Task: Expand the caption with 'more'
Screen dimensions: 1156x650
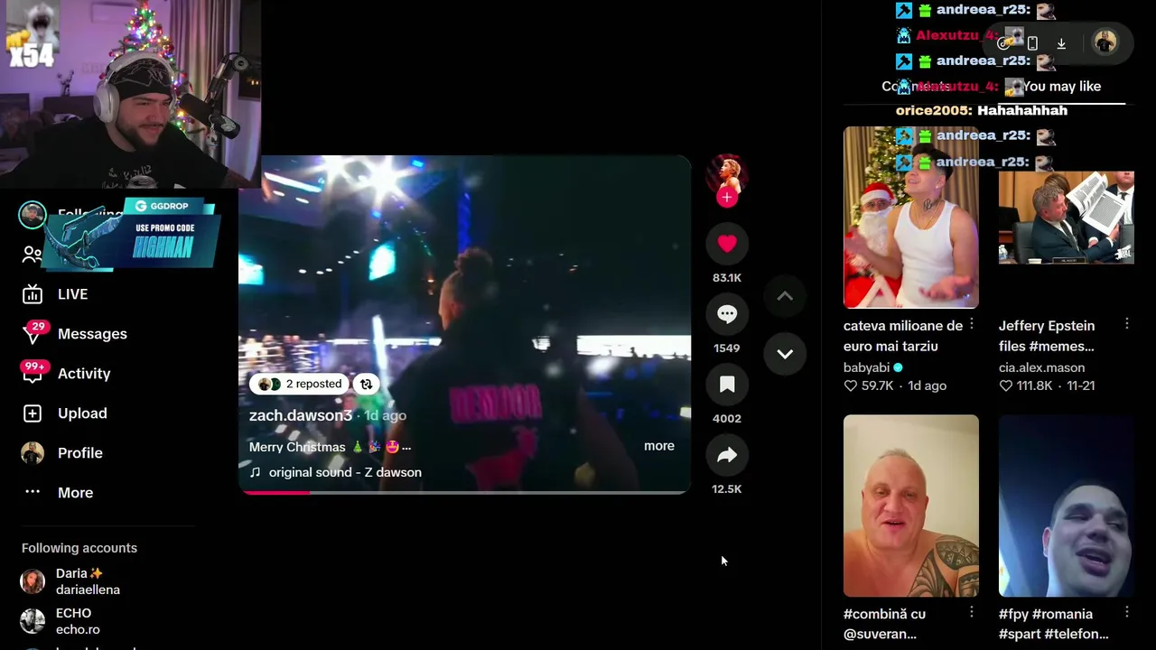Action: point(659,446)
